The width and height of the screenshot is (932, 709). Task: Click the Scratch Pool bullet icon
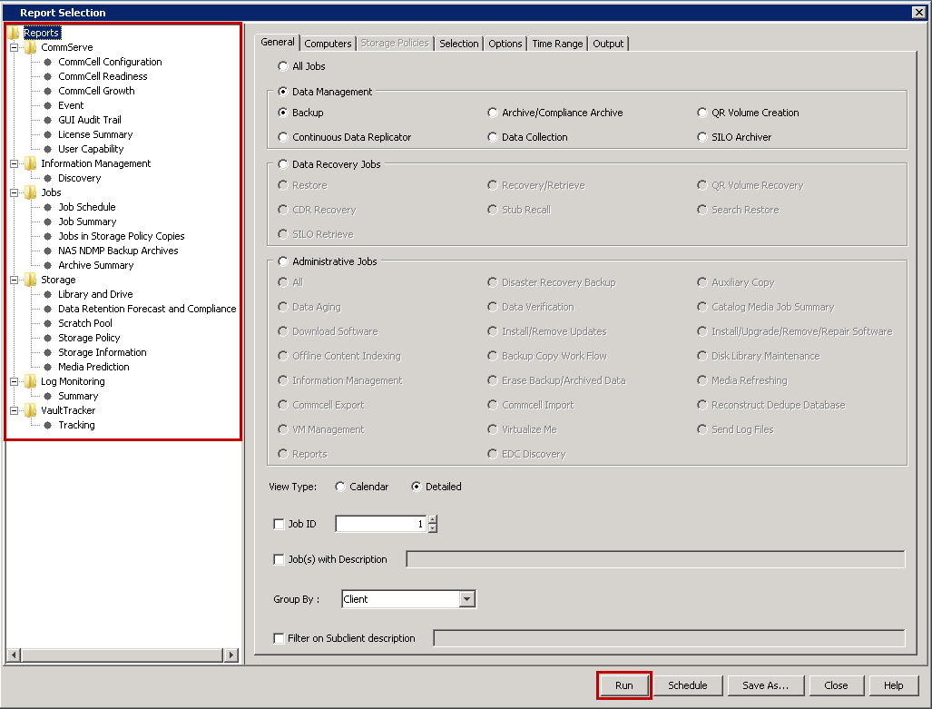(x=47, y=323)
